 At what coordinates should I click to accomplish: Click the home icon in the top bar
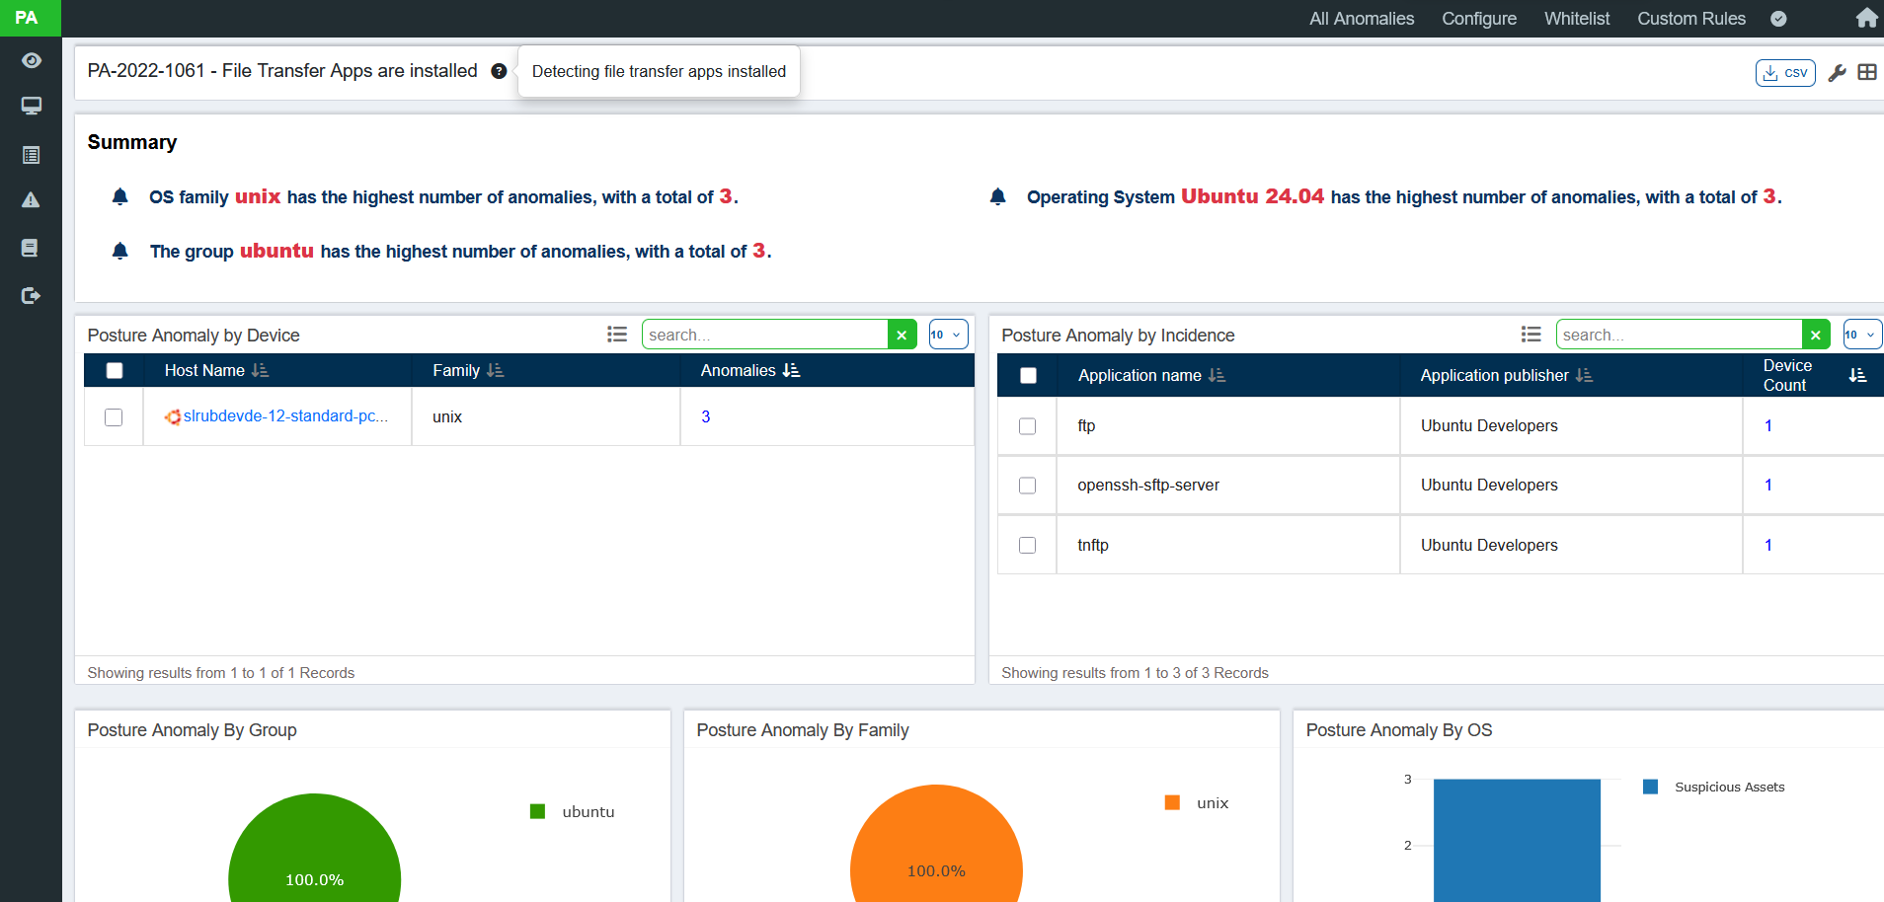point(1867,18)
